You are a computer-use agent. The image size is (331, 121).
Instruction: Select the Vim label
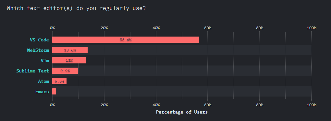click(45, 60)
